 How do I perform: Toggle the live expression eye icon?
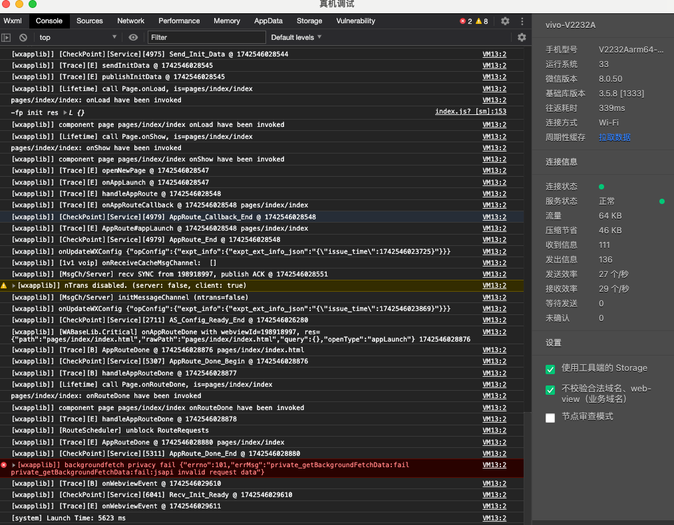133,37
